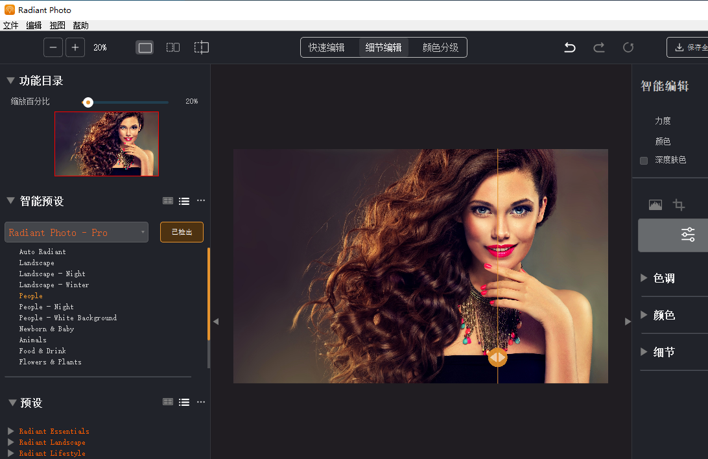Select the crop tool icon
708x459 pixels.
(678, 205)
